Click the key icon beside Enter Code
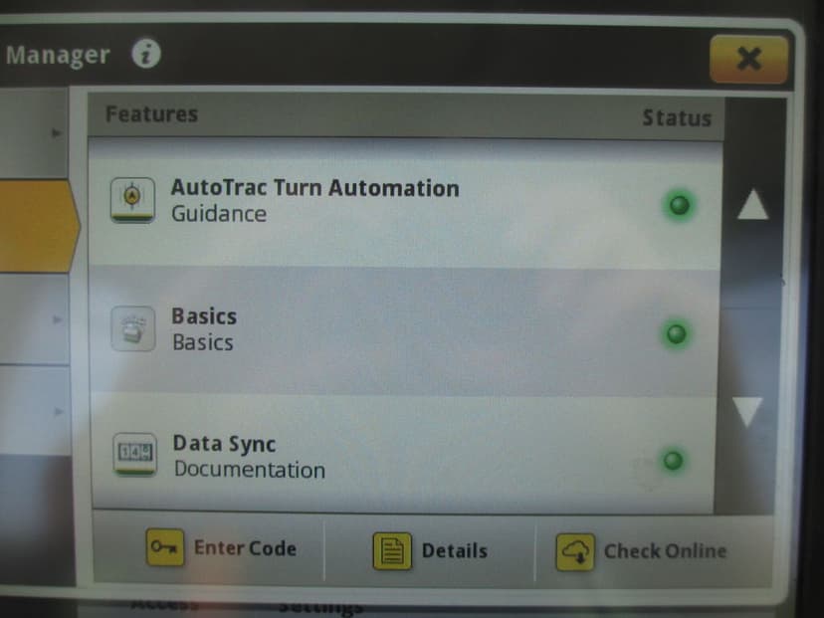 tap(165, 547)
